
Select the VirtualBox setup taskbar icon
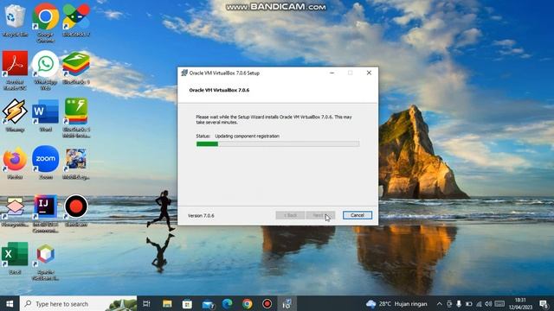coord(287,303)
